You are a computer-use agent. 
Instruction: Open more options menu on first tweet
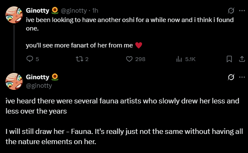tap(242, 11)
